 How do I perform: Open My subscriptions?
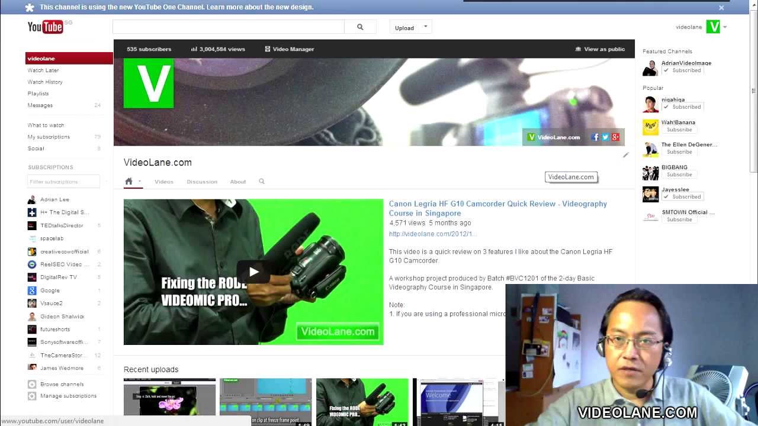(49, 137)
